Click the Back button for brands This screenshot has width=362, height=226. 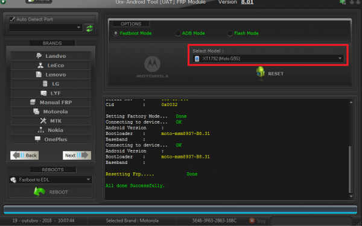[x=25, y=155]
